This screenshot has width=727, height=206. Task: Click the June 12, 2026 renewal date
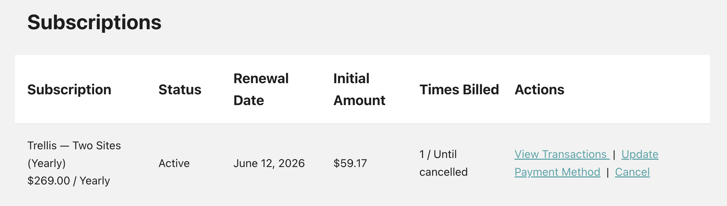(x=269, y=163)
